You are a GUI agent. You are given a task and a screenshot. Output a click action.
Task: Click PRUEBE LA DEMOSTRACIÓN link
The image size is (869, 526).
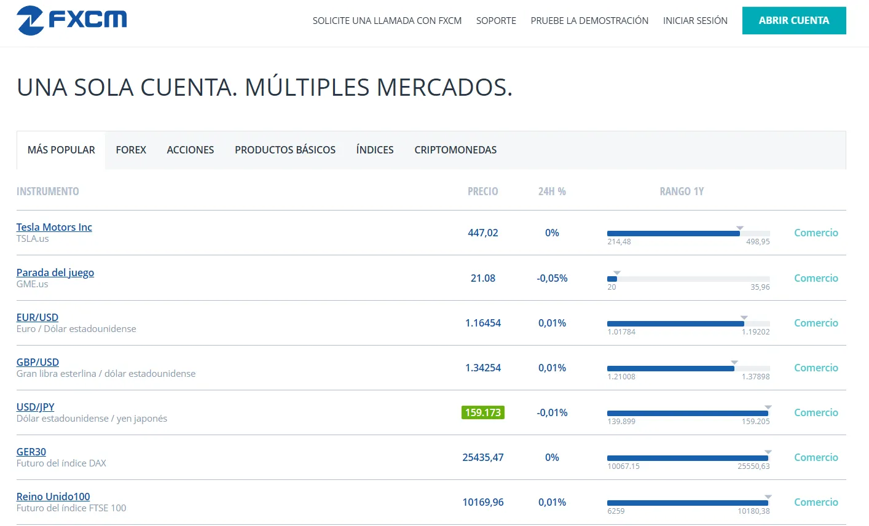coord(589,20)
